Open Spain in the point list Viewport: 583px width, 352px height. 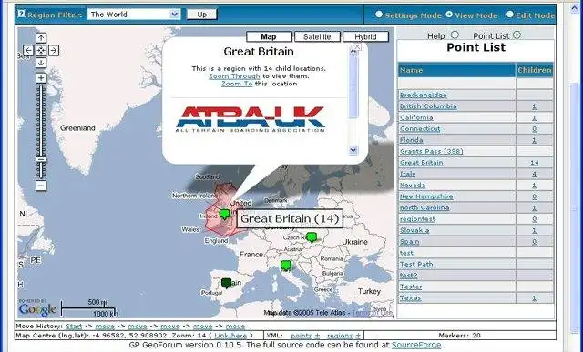[x=409, y=242]
